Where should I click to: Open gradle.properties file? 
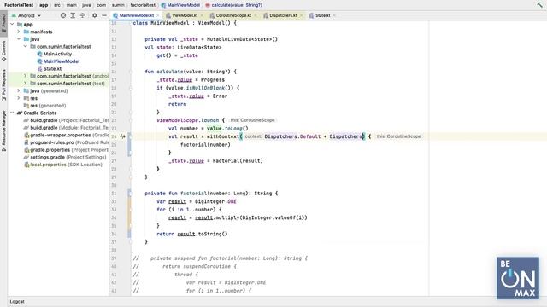tap(67, 150)
